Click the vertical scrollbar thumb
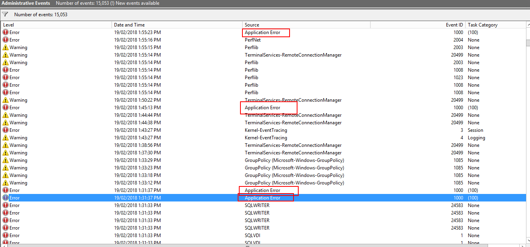Viewport: 530px width, 247px height. (528, 43)
